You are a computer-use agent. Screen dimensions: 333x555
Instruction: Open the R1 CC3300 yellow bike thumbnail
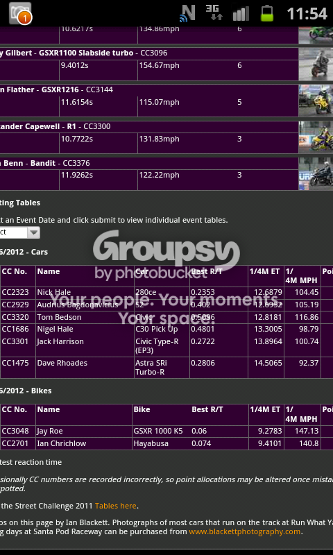pyautogui.click(x=316, y=137)
